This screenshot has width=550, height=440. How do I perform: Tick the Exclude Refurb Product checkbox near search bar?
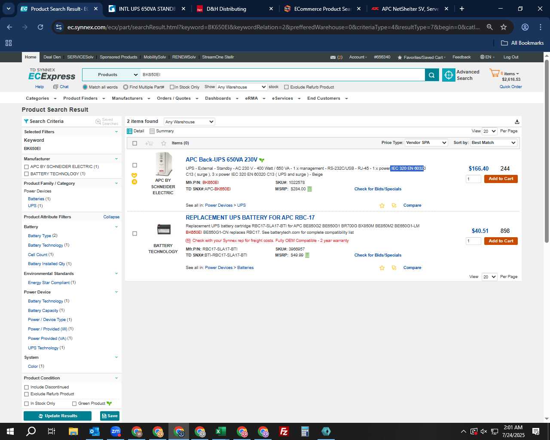point(286,87)
